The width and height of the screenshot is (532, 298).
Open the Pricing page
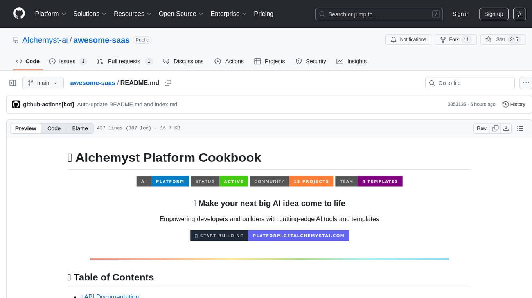pos(264,14)
